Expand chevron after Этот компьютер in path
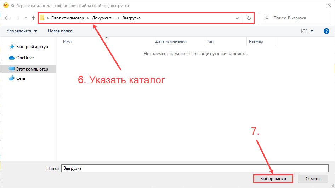Viewport: 335px width, 188px height. pos(88,18)
